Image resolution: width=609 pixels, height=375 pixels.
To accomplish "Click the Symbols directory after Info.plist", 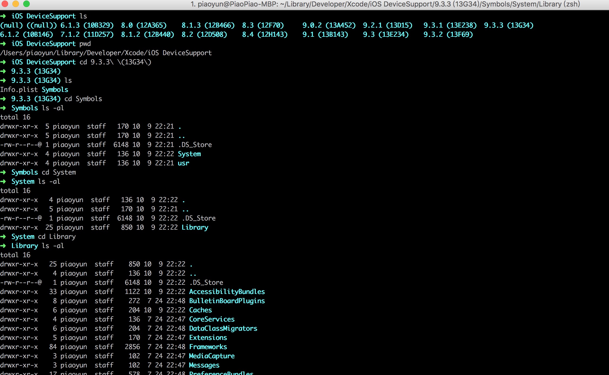I will click(55, 90).
